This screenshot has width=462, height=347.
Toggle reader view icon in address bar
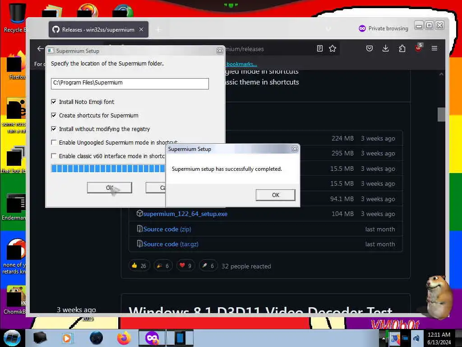pyautogui.click(x=320, y=48)
